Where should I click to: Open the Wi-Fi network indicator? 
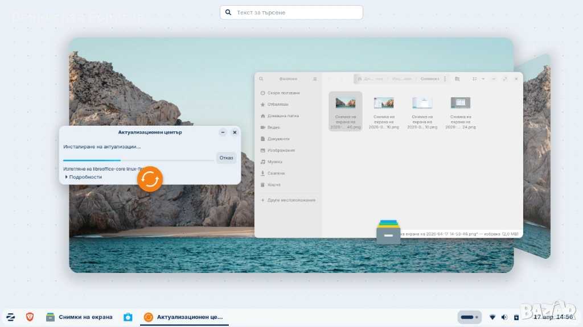tap(492, 317)
